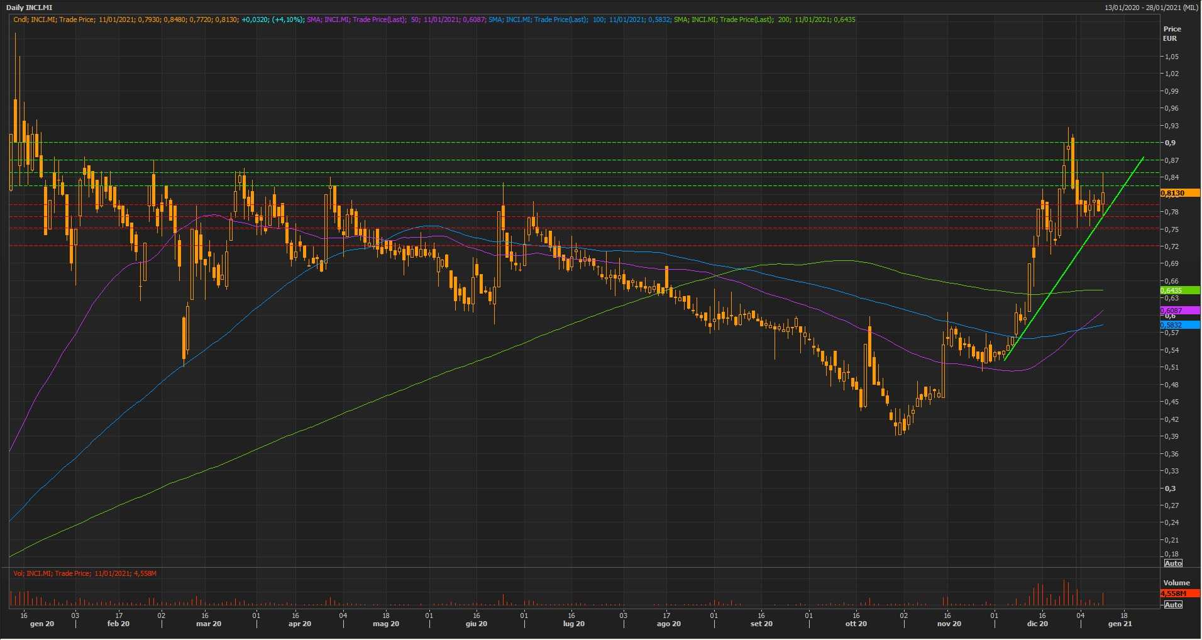Click the mar 20 label on time axis
Viewport: 1202px width, 640px height.
tap(209, 624)
